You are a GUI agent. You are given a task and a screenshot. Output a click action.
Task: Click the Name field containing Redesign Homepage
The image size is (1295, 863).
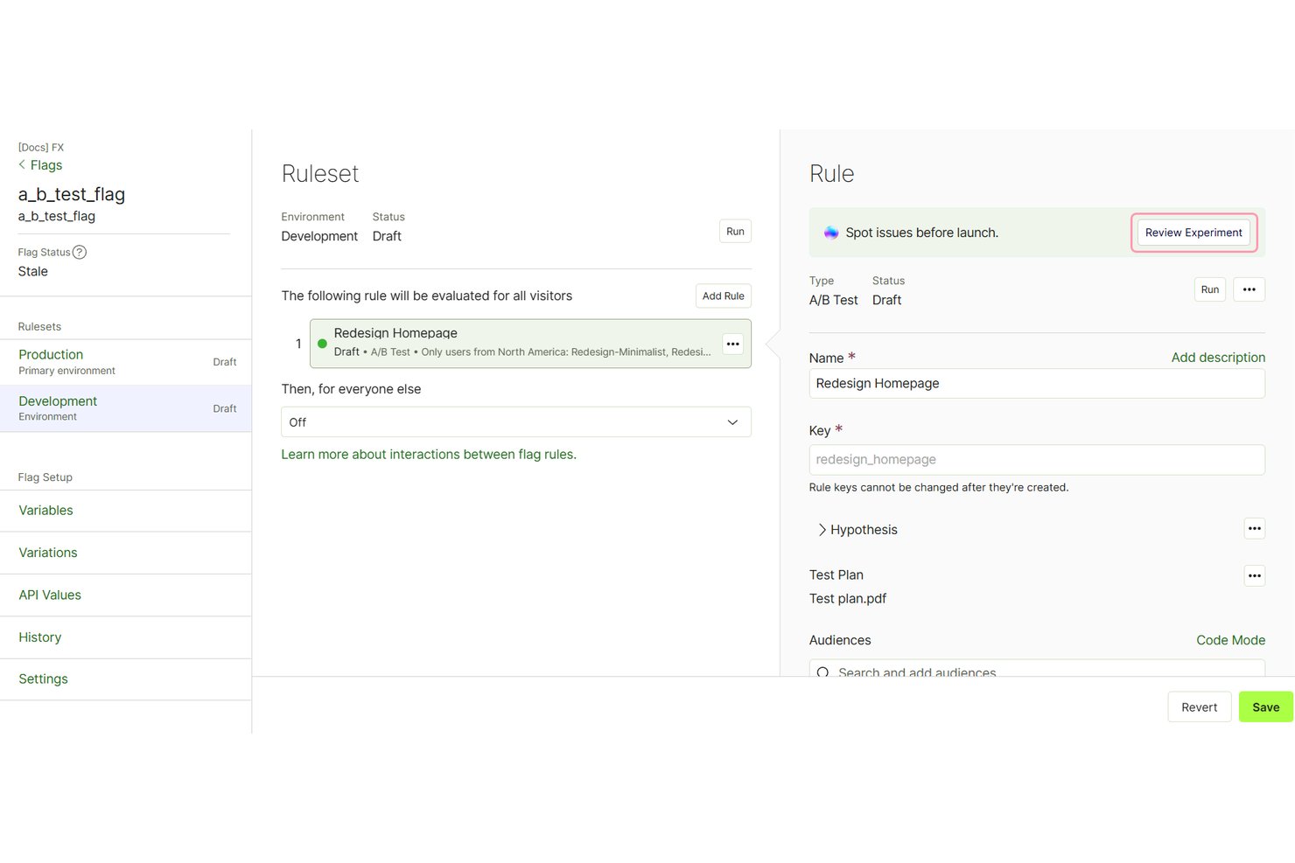pyautogui.click(x=1037, y=384)
